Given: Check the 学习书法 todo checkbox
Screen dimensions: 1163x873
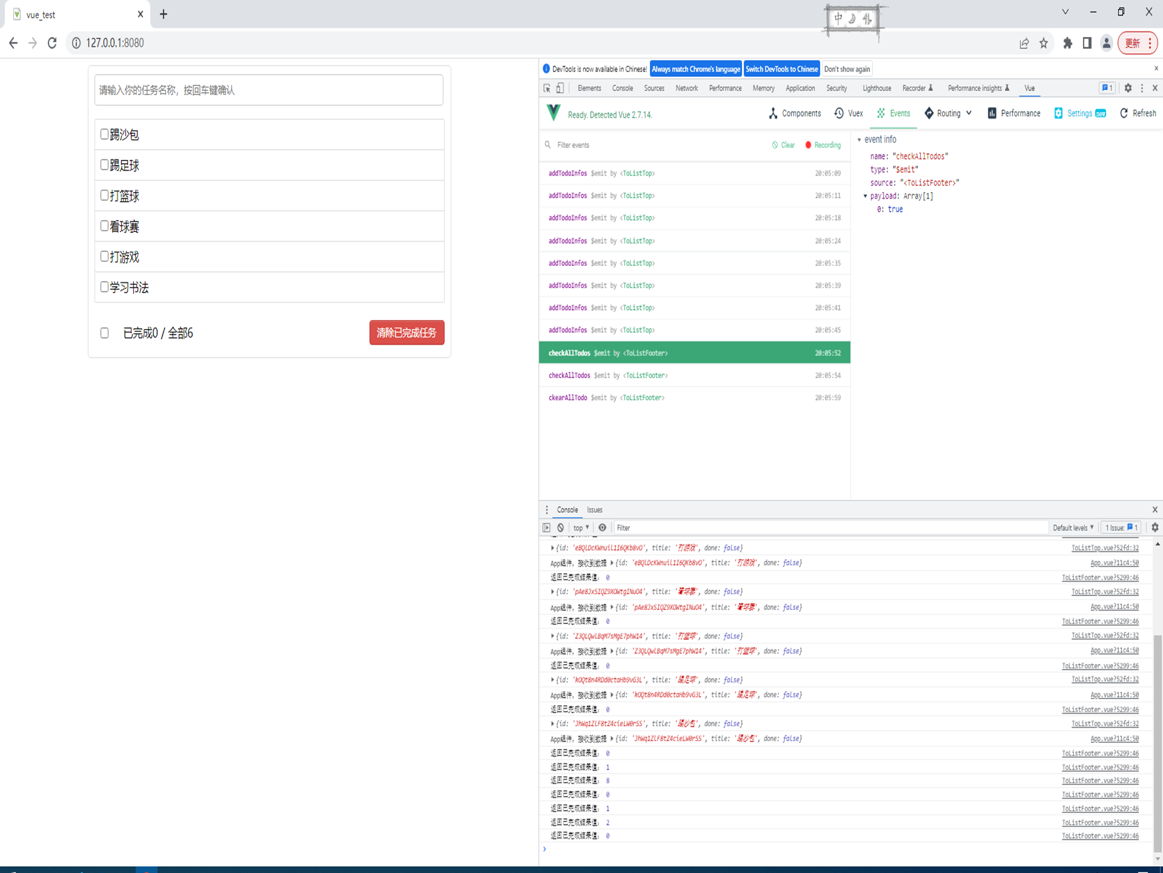Looking at the screenshot, I should click(x=104, y=287).
